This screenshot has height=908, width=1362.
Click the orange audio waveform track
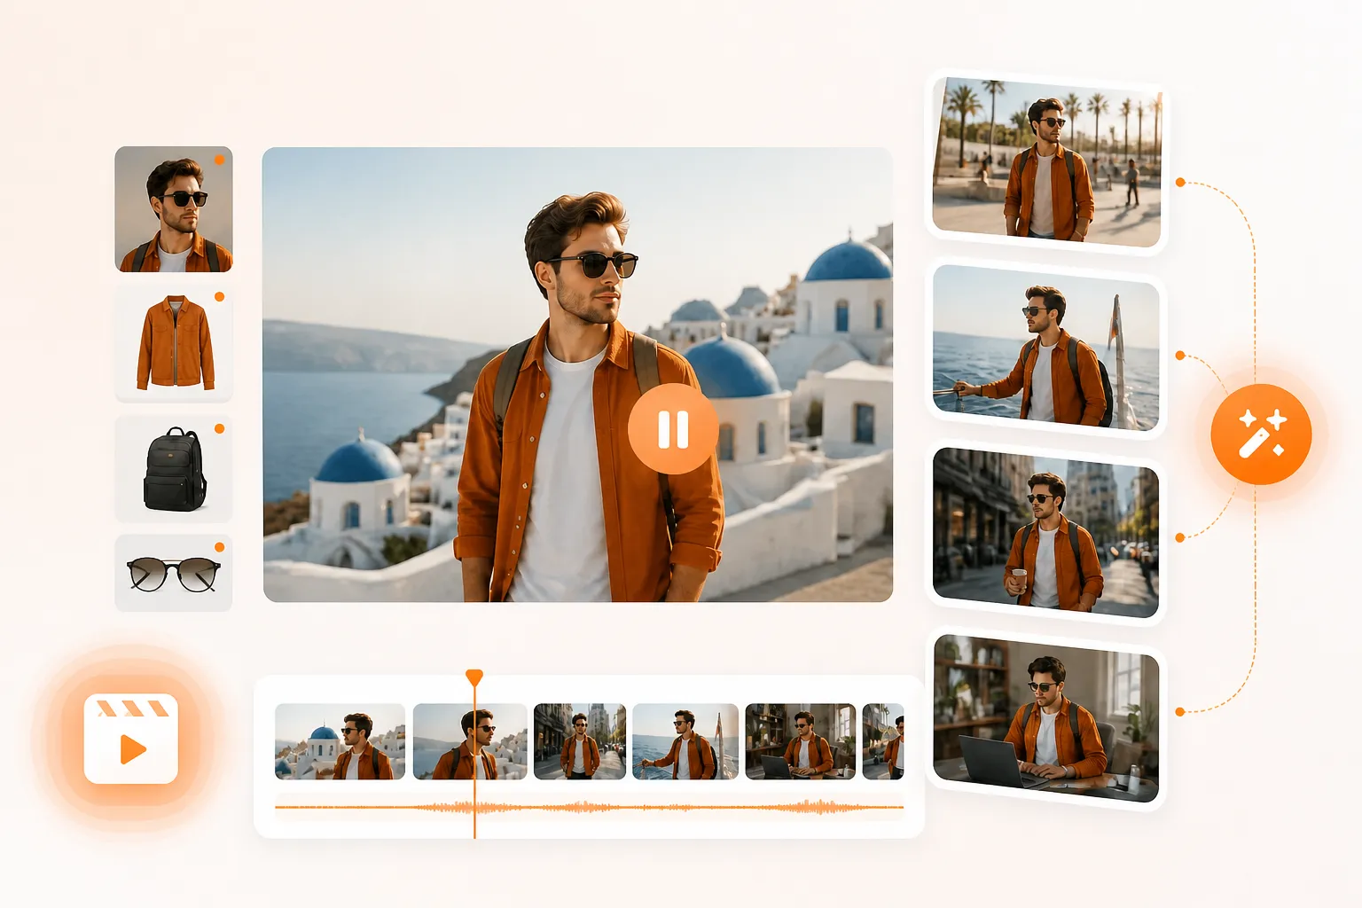tap(589, 807)
